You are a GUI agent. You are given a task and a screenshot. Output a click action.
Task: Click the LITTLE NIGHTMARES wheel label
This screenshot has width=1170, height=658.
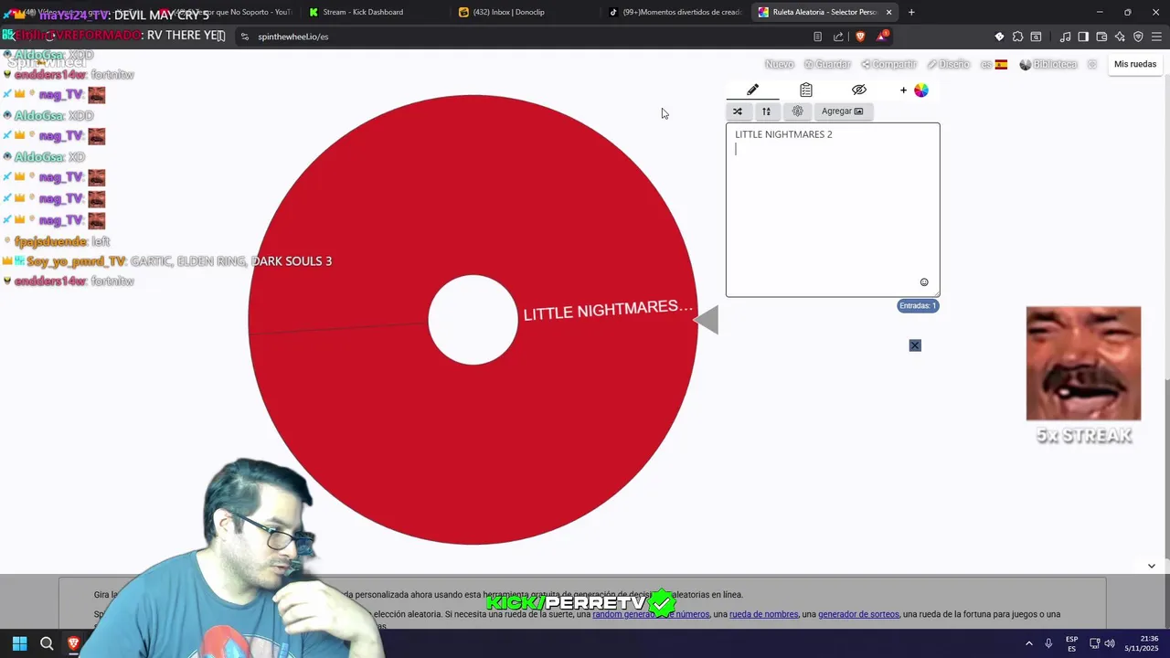(608, 310)
